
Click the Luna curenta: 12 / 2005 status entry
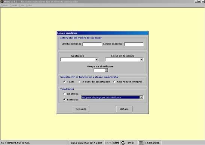click(86, 143)
